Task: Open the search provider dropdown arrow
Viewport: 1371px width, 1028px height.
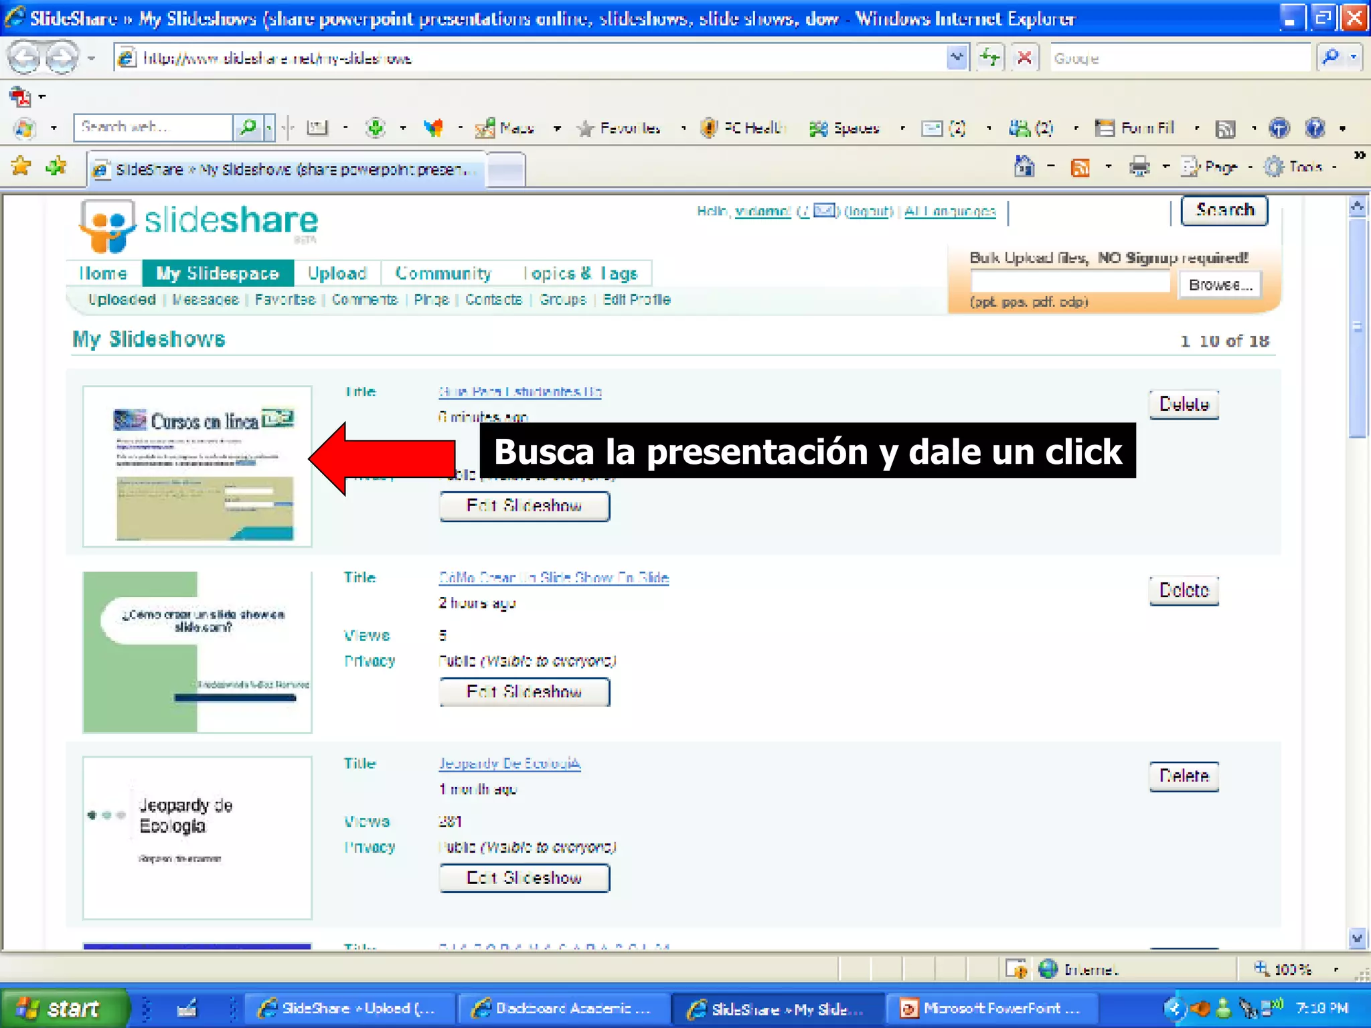Action: pyautogui.click(x=1354, y=58)
